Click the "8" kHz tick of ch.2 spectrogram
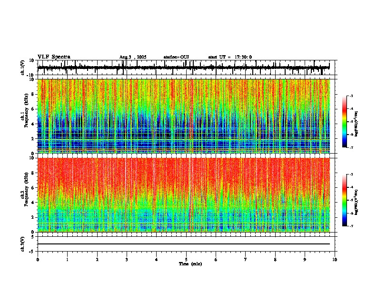Screen dimensions: 377x291 (x=33, y=173)
